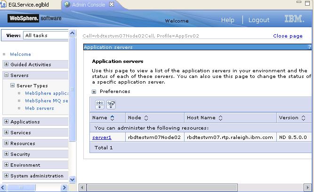Expand the Security section
Viewport: 314px width, 192px height.
(7, 154)
